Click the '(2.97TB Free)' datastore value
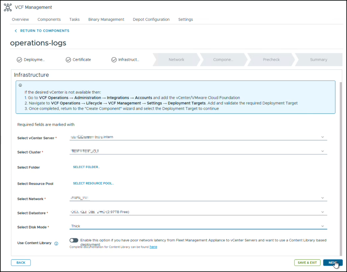The width and height of the screenshot is (347, 272). [x=118, y=212]
